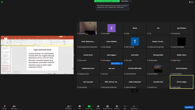Toggle Underline formatting in shared PowerPoint ribbon
The height and width of the screenshot is (110, 195).
(17, 42)
